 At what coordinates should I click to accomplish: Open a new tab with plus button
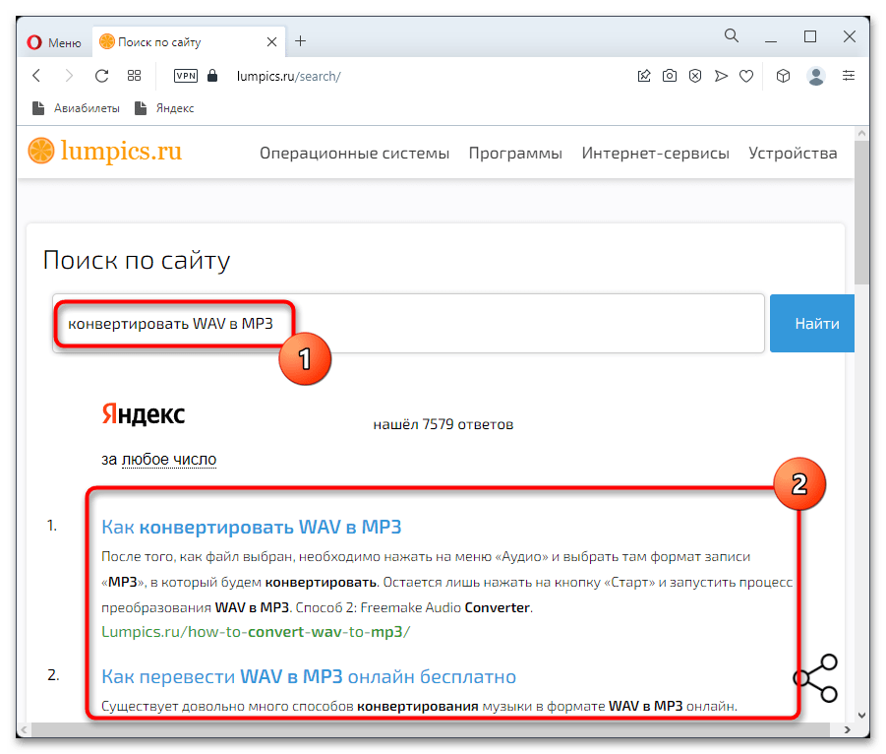(x=301, y=41)
